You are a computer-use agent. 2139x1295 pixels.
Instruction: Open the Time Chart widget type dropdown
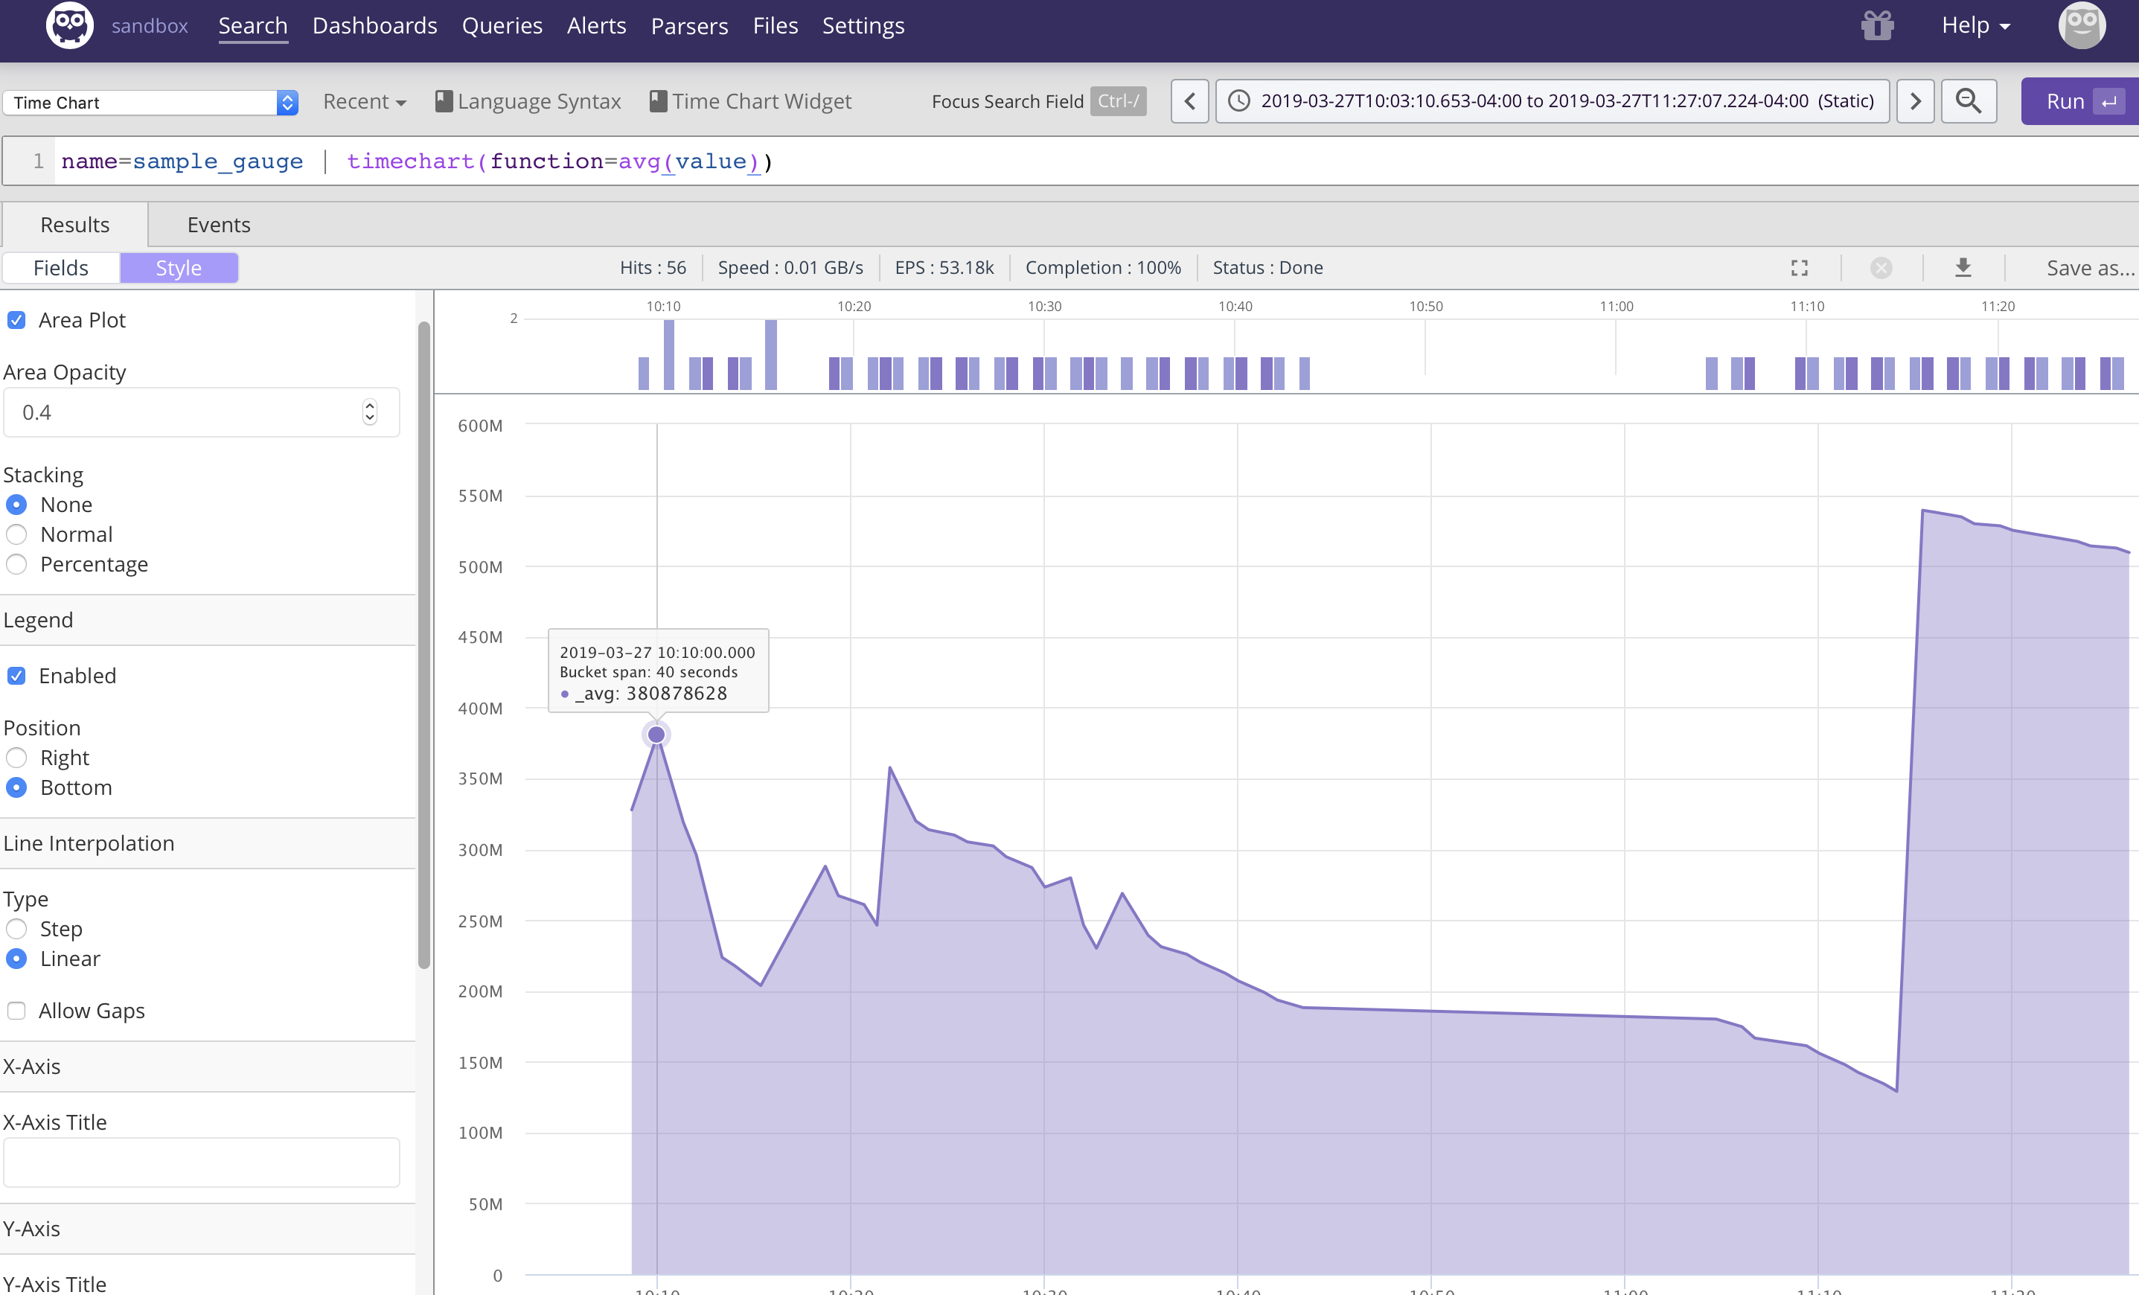click(150, 103)
